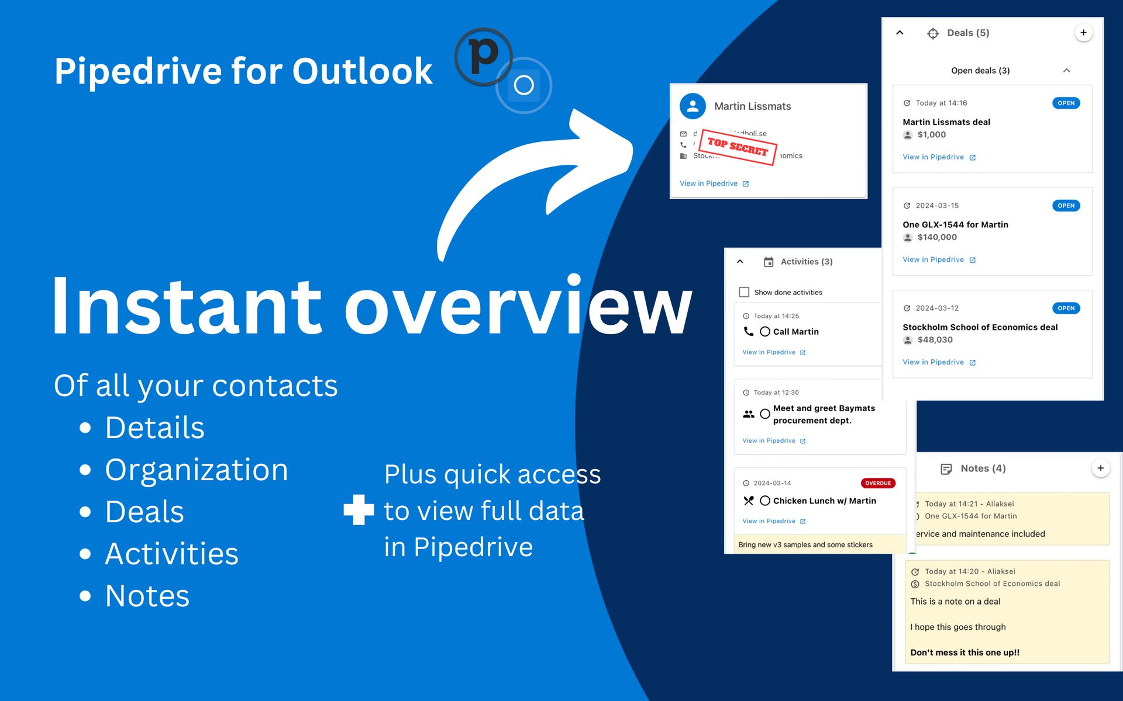The image size is (1123, 701).
Task: Click clock icon on Stockholm School deal
Action: click(x=907, y=308)
